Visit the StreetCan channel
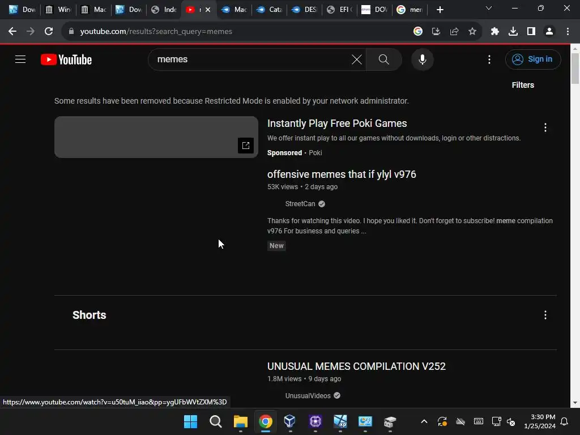The image size is (580, 435). (300, 204)
